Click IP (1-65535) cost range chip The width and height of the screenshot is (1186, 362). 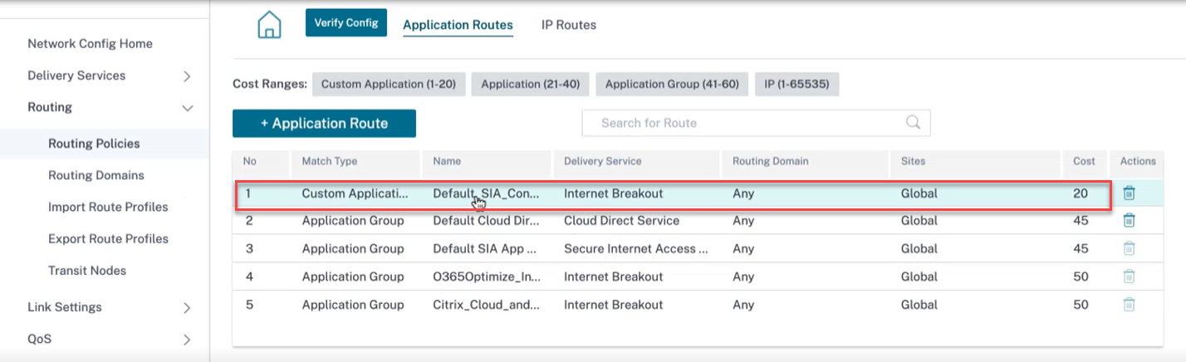[x=797, y=84]
